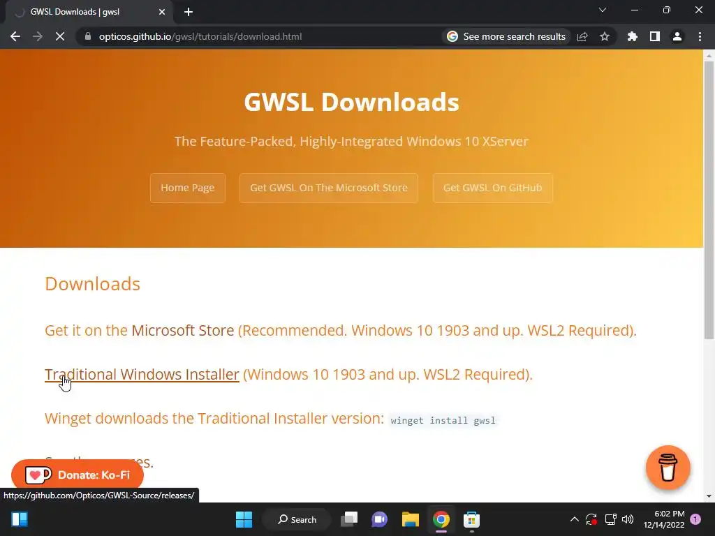Click the Donate: Ko-Fi button

tap(78, 475)
